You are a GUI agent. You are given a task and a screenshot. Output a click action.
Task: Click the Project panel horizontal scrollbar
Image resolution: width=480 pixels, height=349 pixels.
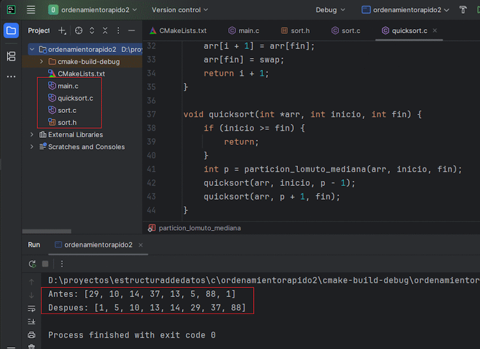pyautogui.click(x=47, y=231)
